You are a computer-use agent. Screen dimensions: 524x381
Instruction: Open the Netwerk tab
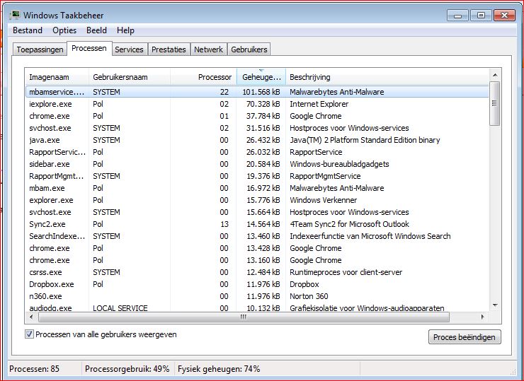click(x=208, y=49)
